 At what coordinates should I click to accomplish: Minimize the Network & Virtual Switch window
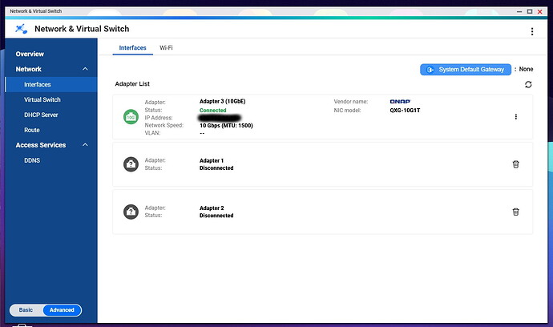pyautogui.click(x=519, y=12)
